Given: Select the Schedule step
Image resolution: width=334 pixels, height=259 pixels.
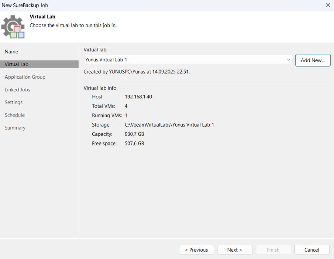Looking at the screenshot, I should coord(15,115).
